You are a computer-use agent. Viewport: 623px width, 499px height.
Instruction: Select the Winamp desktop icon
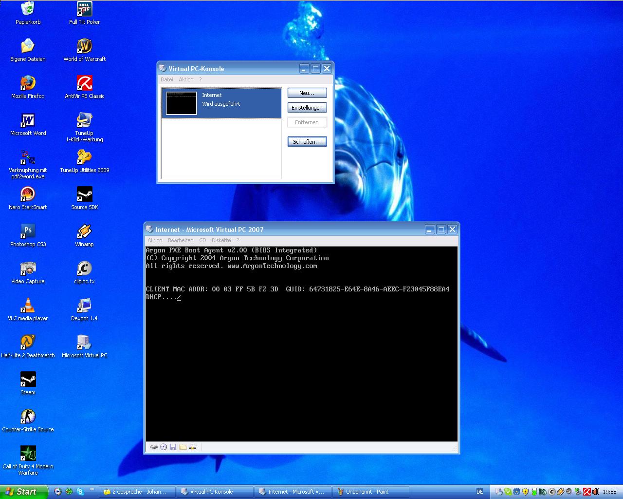84,235
